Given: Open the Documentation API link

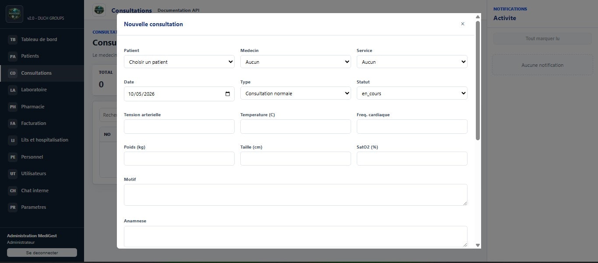Looking at the screenshot, I should point(178,10).
